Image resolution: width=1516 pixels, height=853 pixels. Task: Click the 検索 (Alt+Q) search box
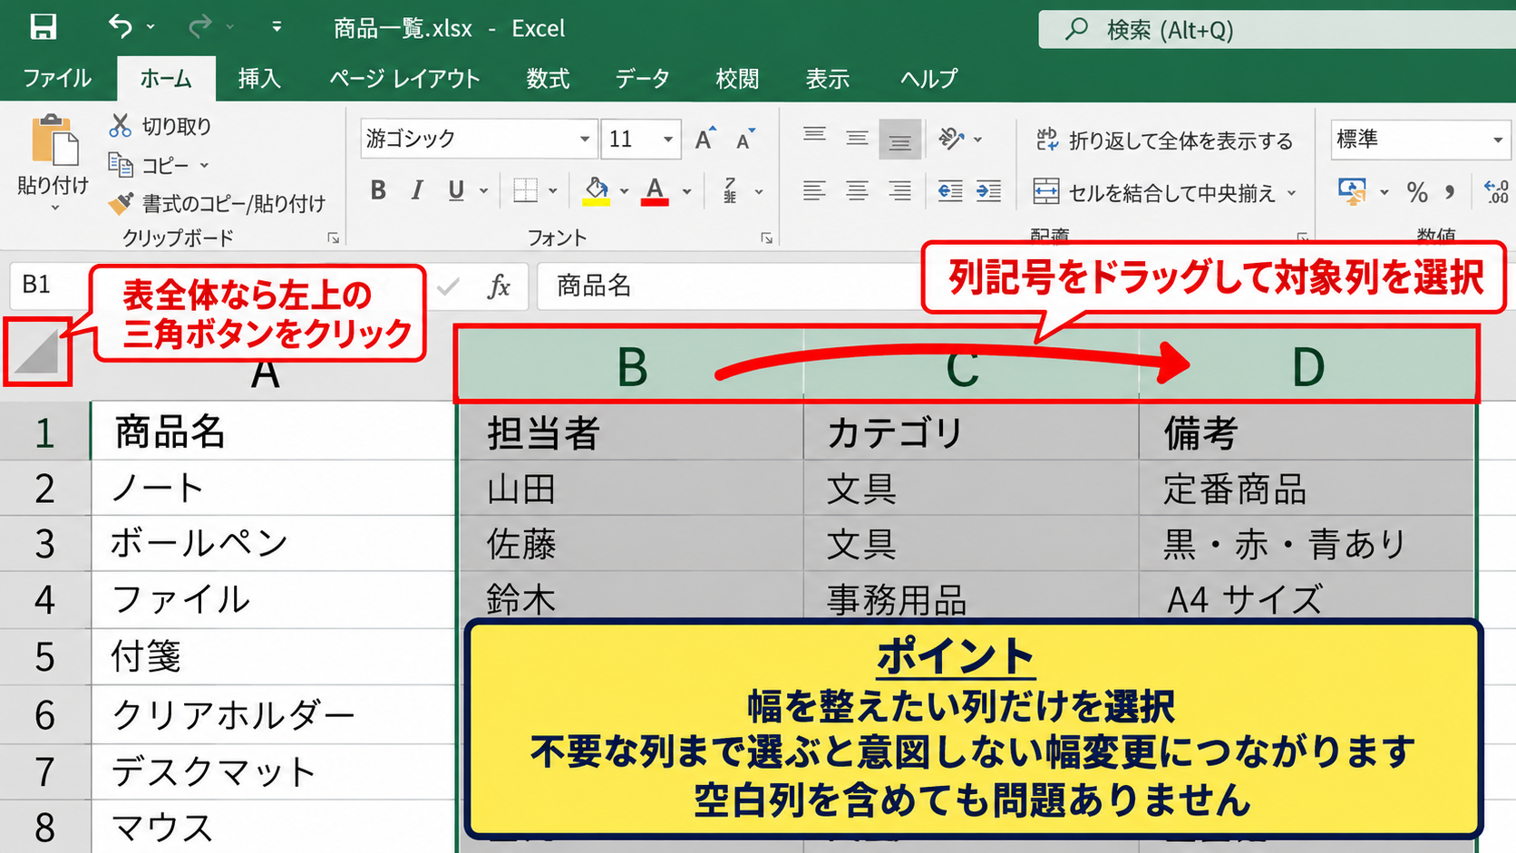1277,30
